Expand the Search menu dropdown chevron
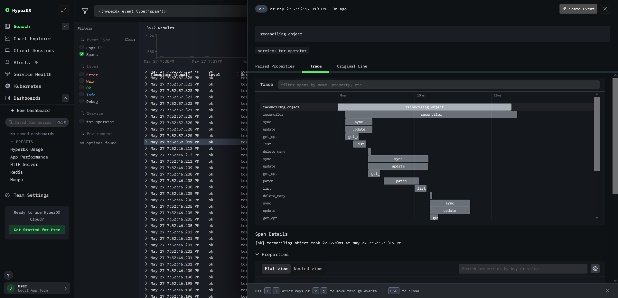The width and height of the screenshot is (618, 298). pos(65,26)
